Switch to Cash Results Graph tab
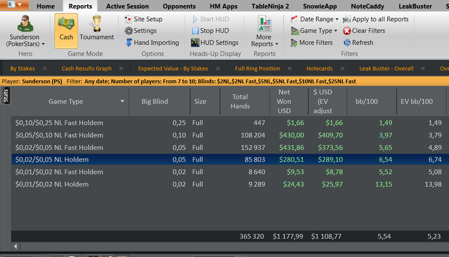The height and width of the screenshot is (257, 449). pos(87,69)
